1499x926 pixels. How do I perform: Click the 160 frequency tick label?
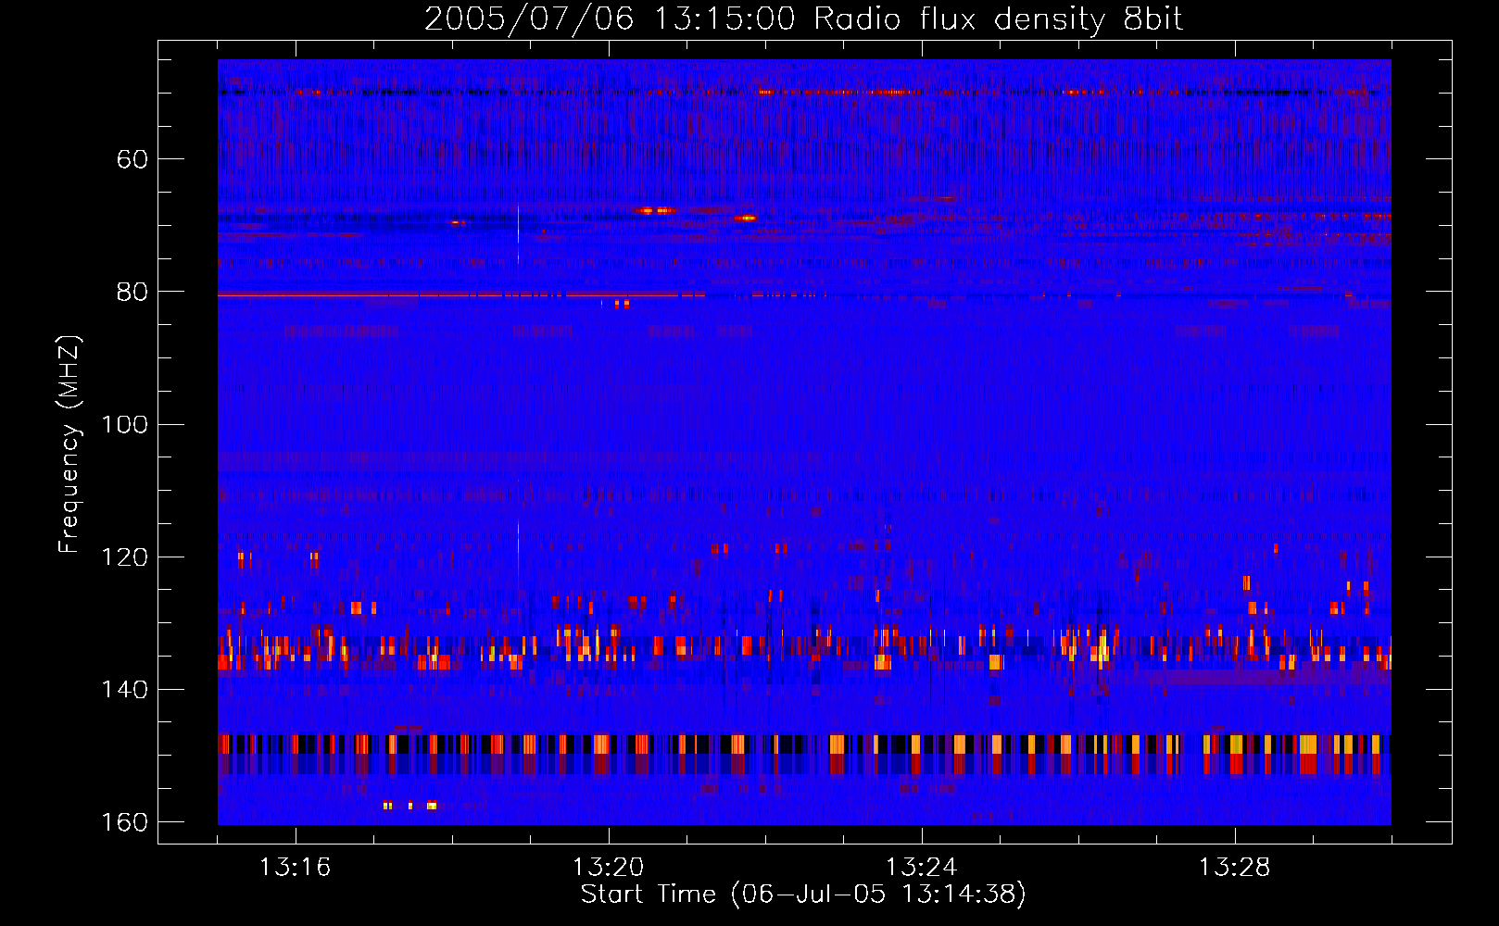(125, 822)
